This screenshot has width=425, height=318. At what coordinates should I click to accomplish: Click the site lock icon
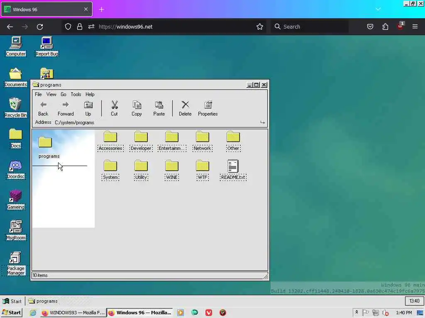click(x=79, y=27)
